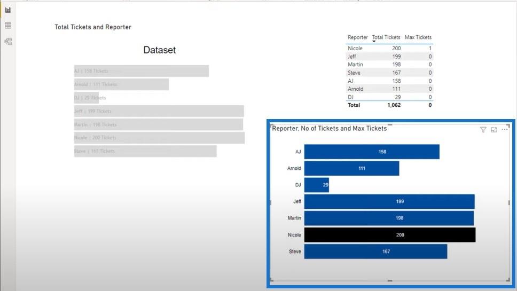Select grey bar labeled AJ | 158 Tickets

tap(142, 71)
